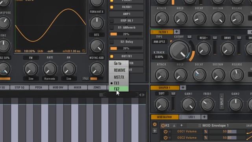Click the KTRK 100.00% value

[30, 51]
